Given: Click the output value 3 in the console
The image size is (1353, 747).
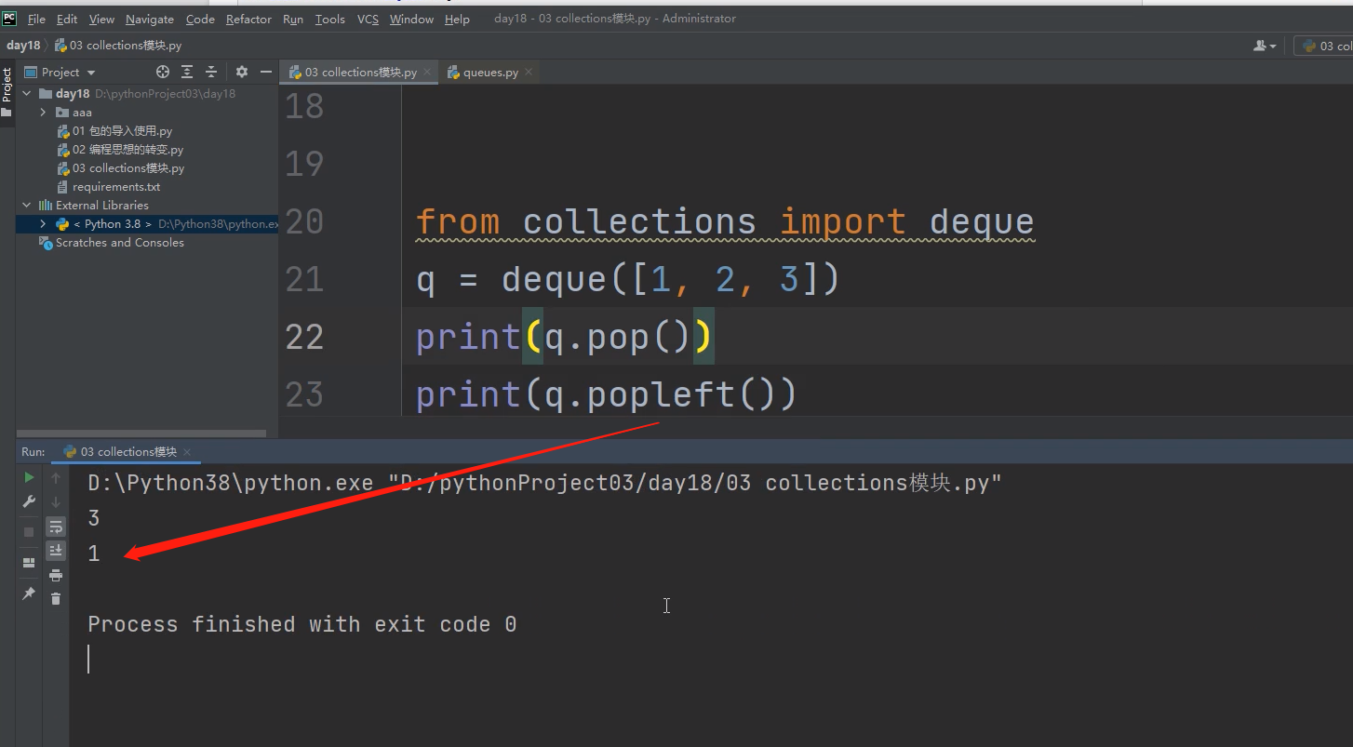Looking at the screenshot, I should tap(94, 518).
